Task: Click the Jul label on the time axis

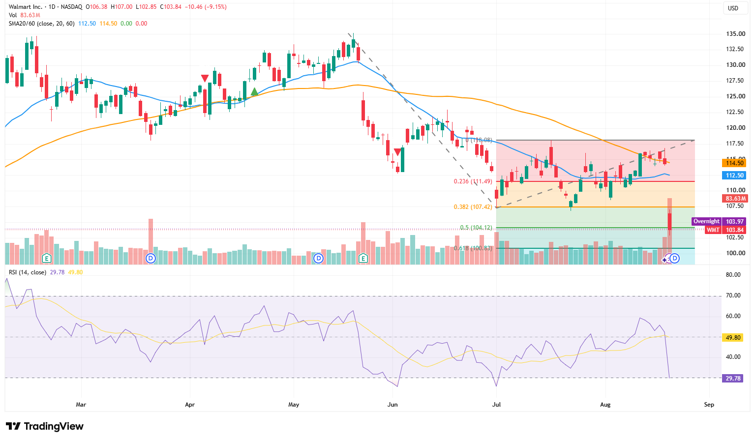Action: [497, 405]
